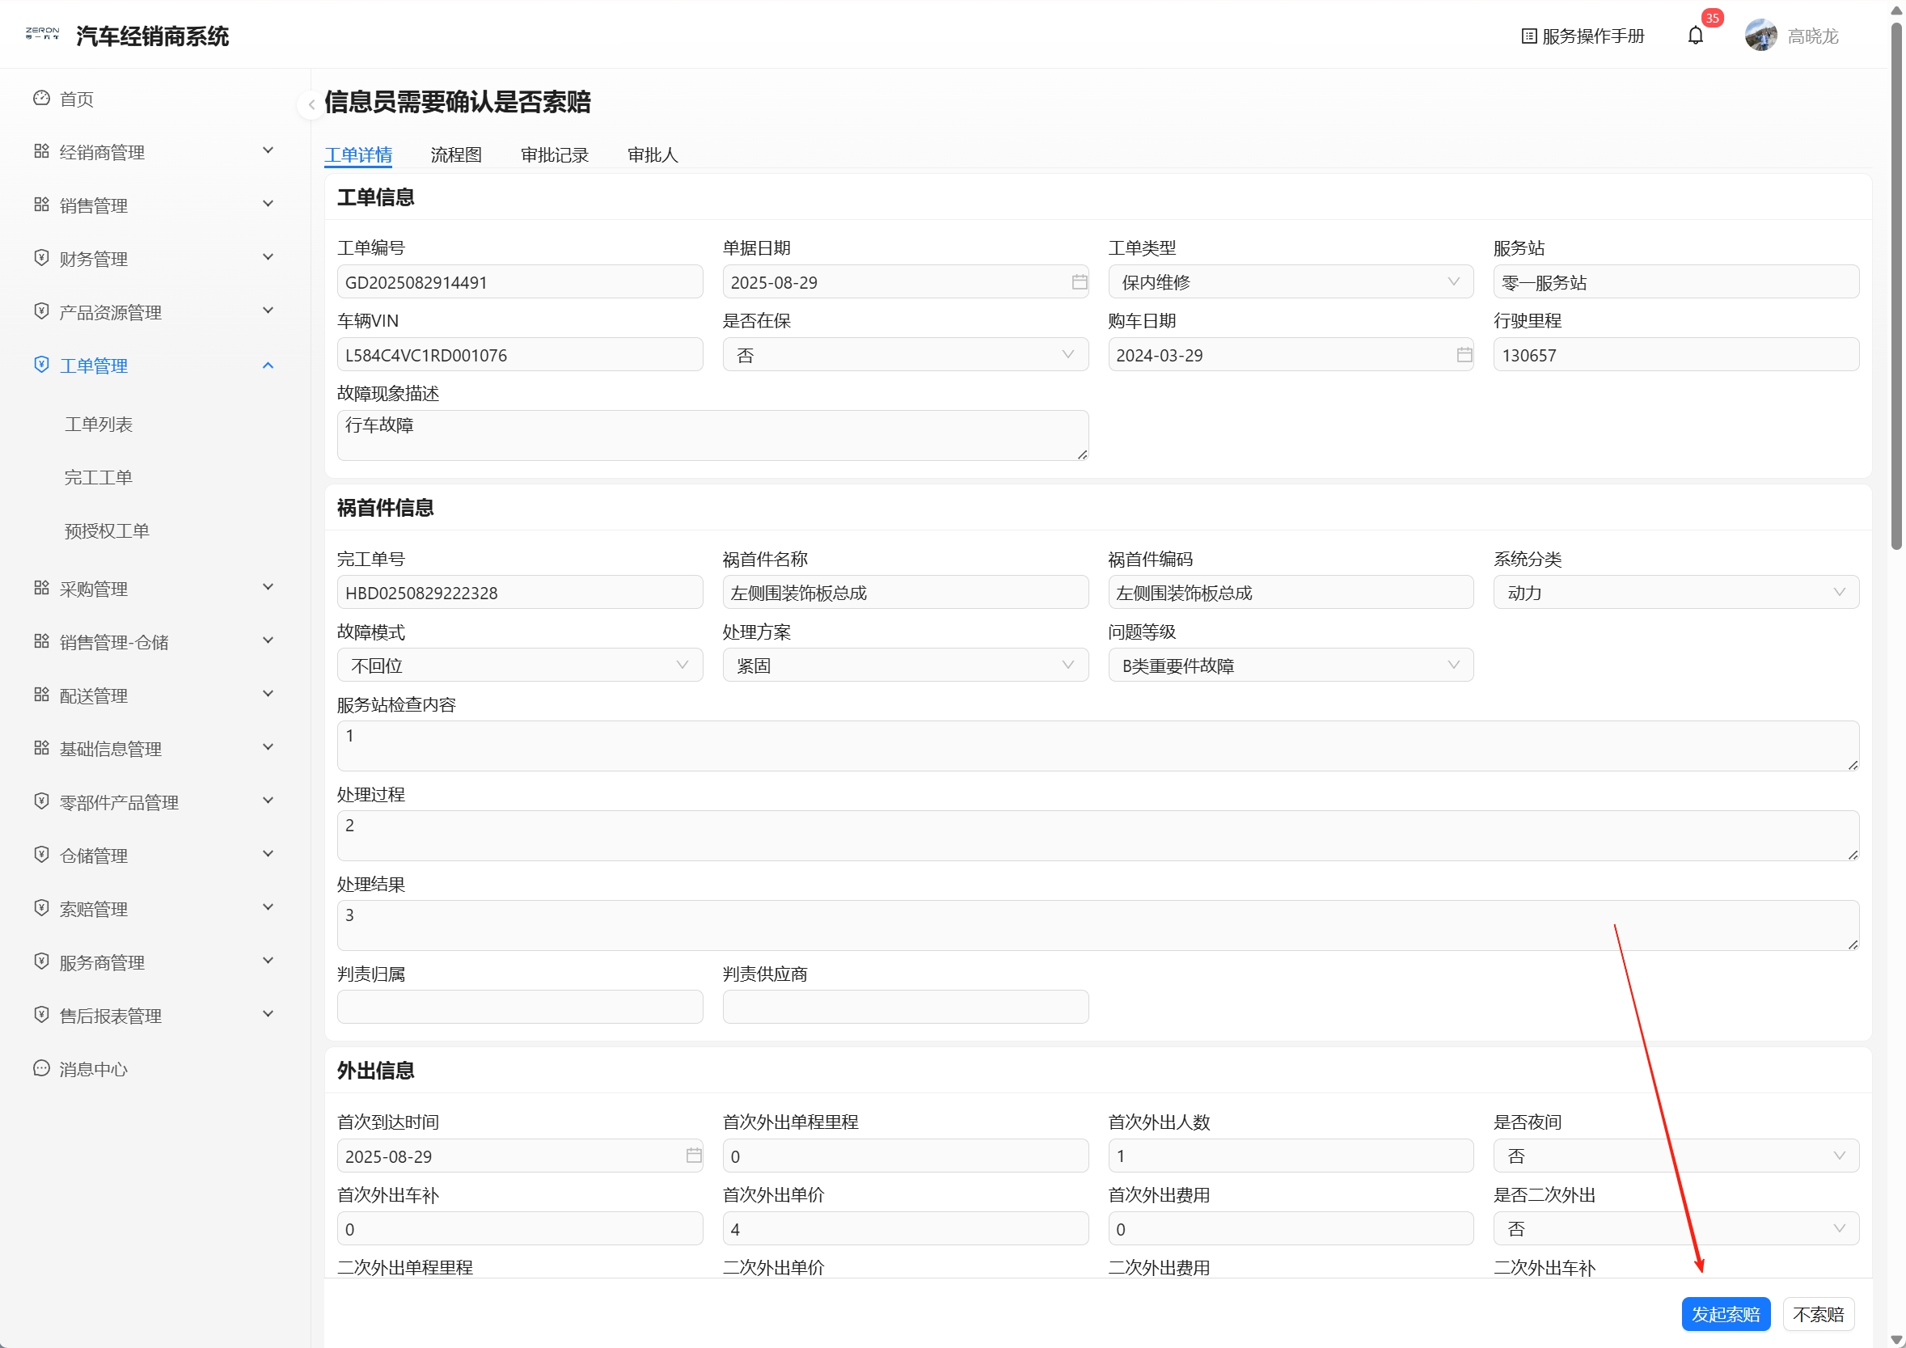Click the 消息中心 chat bubble icon
This screenshot has width=1906, height=1348.
point(41,1068)
